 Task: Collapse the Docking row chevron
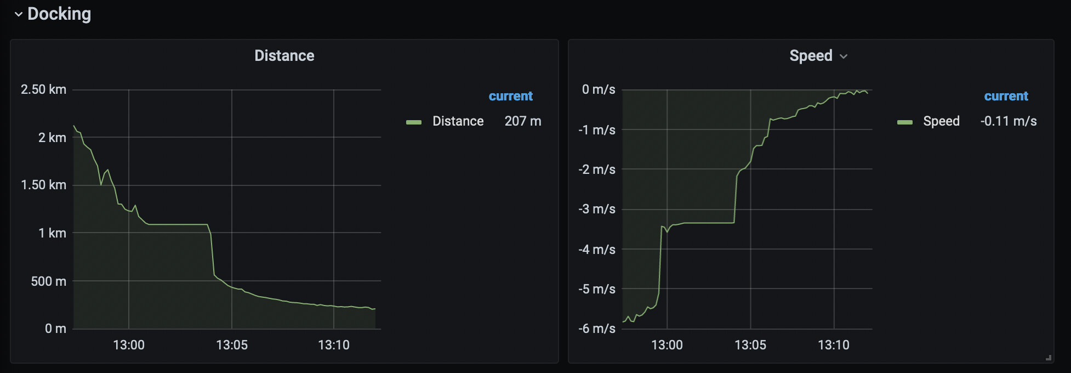(19, 14)
